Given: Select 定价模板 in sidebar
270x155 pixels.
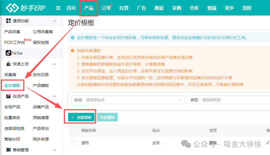Looking at the screenshot, I should [12, 85].
